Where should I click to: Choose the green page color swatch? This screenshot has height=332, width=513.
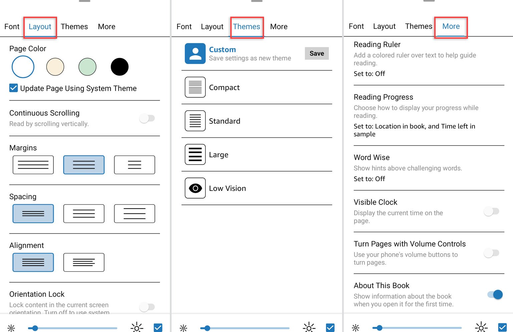coord(87,67)
